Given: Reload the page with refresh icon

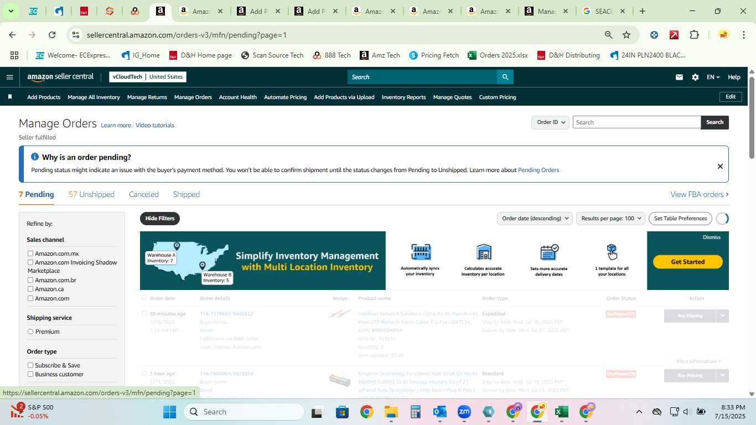Looking at the screenshot, I should click(52, 35).
